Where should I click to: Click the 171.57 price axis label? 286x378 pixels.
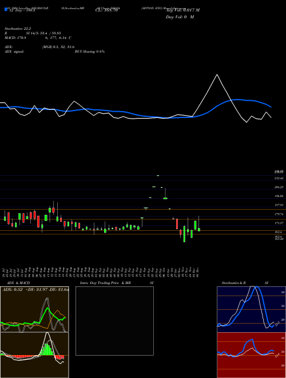point(279,223)
